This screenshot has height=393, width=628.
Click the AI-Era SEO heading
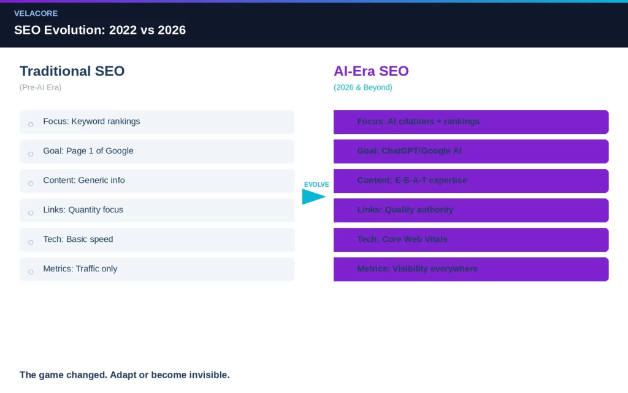pyautogui.click(x=371, y=71)
